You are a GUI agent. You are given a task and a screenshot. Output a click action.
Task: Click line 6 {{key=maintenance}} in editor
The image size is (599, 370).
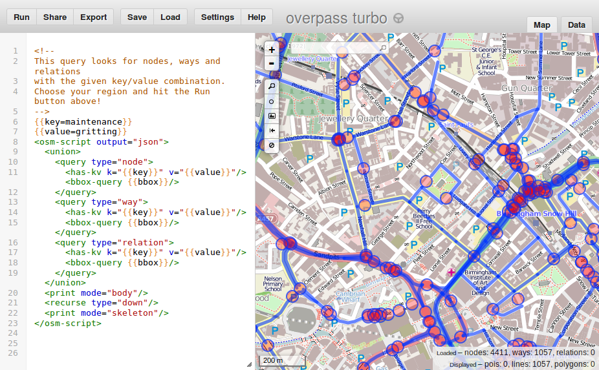83,121
